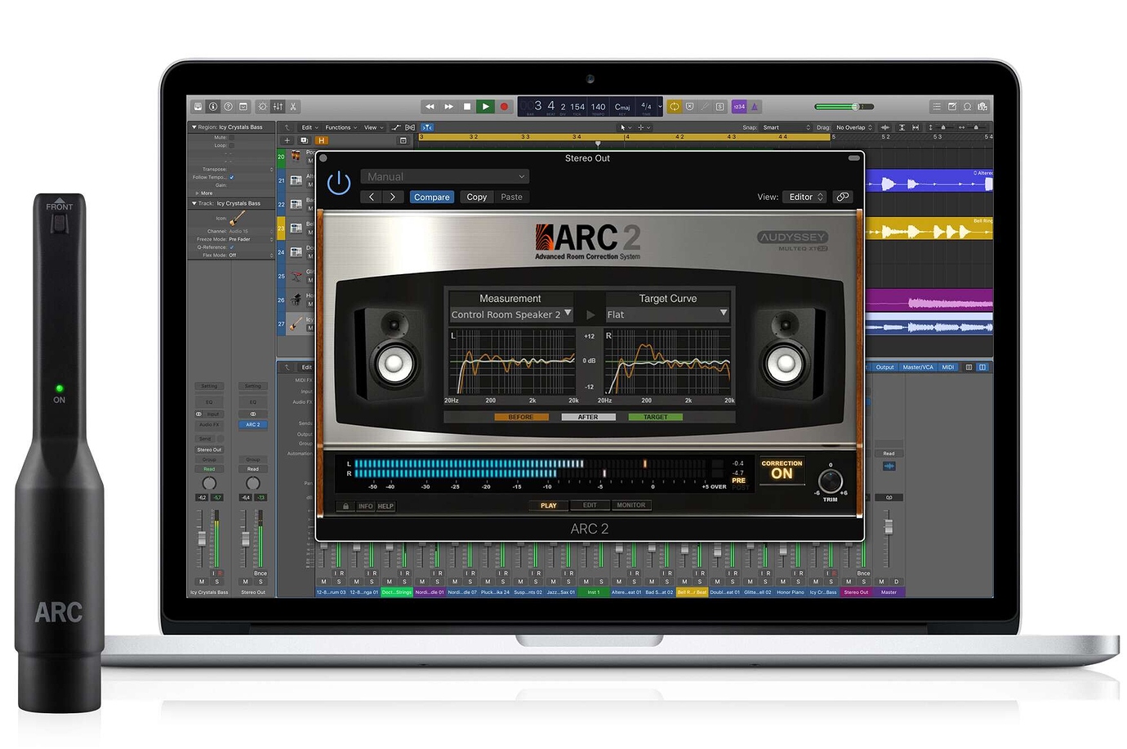
Task: Click the HELP button in ARC 2
Action: (385, 506)
